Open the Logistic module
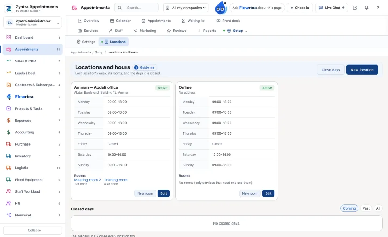Image resolution: width=388 pixels, height=237 pixels. [x=33, y=168]
